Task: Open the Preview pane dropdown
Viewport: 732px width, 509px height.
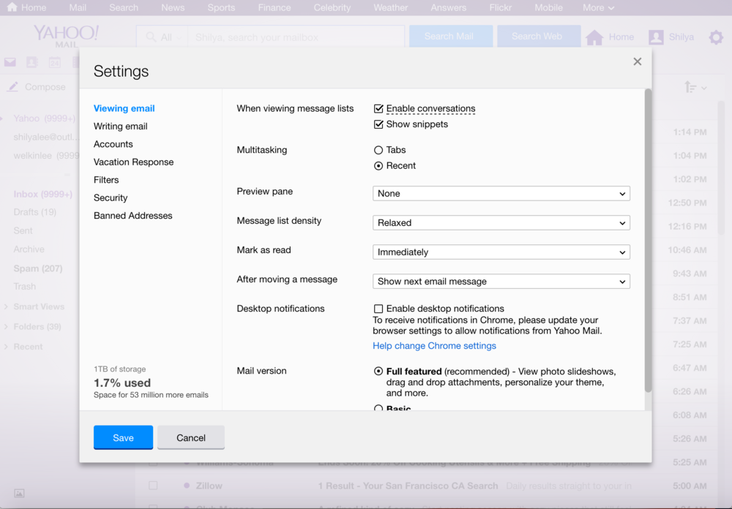Action: pos(501,194)
